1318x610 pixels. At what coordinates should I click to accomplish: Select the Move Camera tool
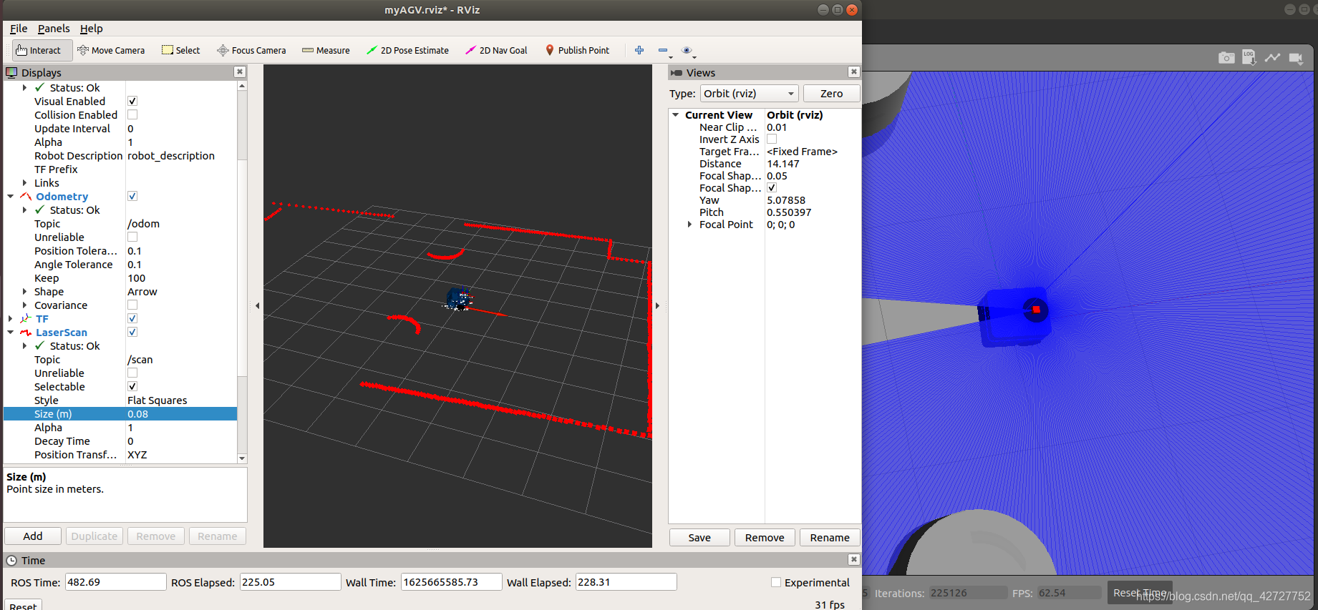coord(111,50)
